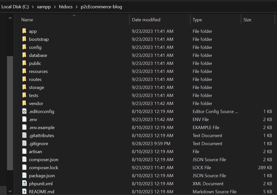277x195 pixels.
Task: Expand breadcrumb chevron after htdocs
Action: [77, 7]
